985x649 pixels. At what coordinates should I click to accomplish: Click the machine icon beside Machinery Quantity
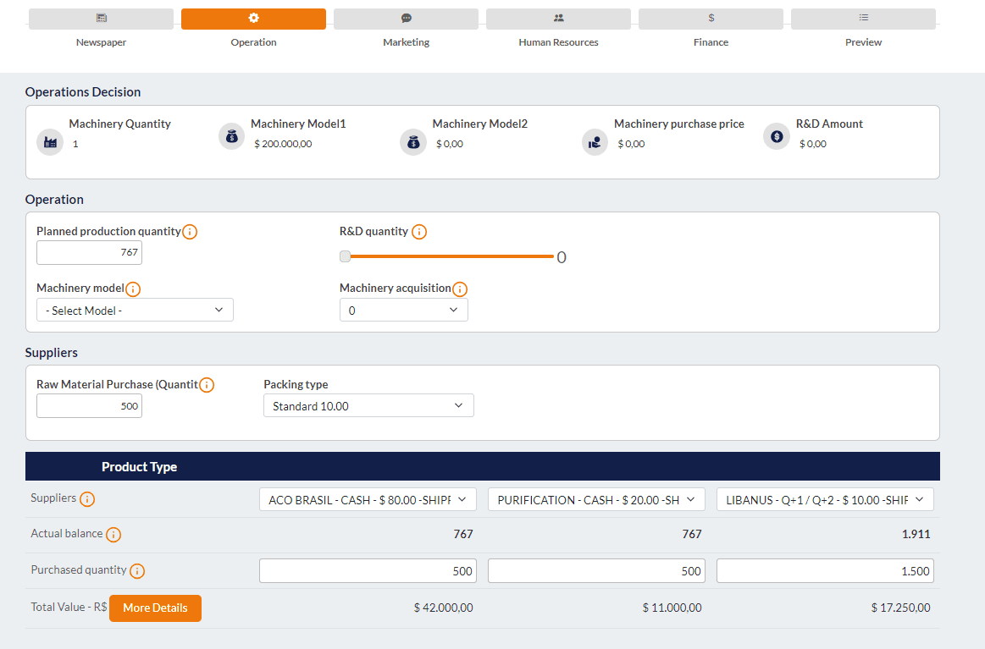coord(49,142)
